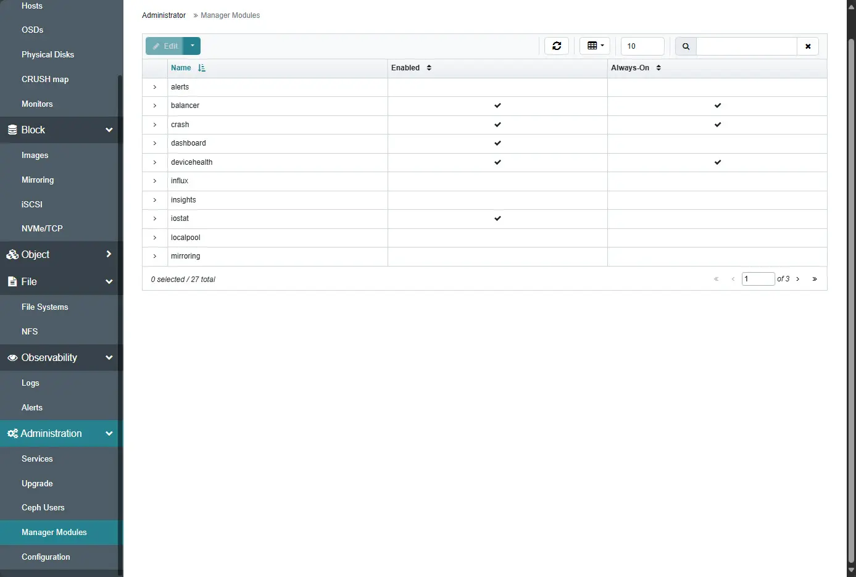
Task: Collapse the File section chevron
Action: tap(109, 281)
